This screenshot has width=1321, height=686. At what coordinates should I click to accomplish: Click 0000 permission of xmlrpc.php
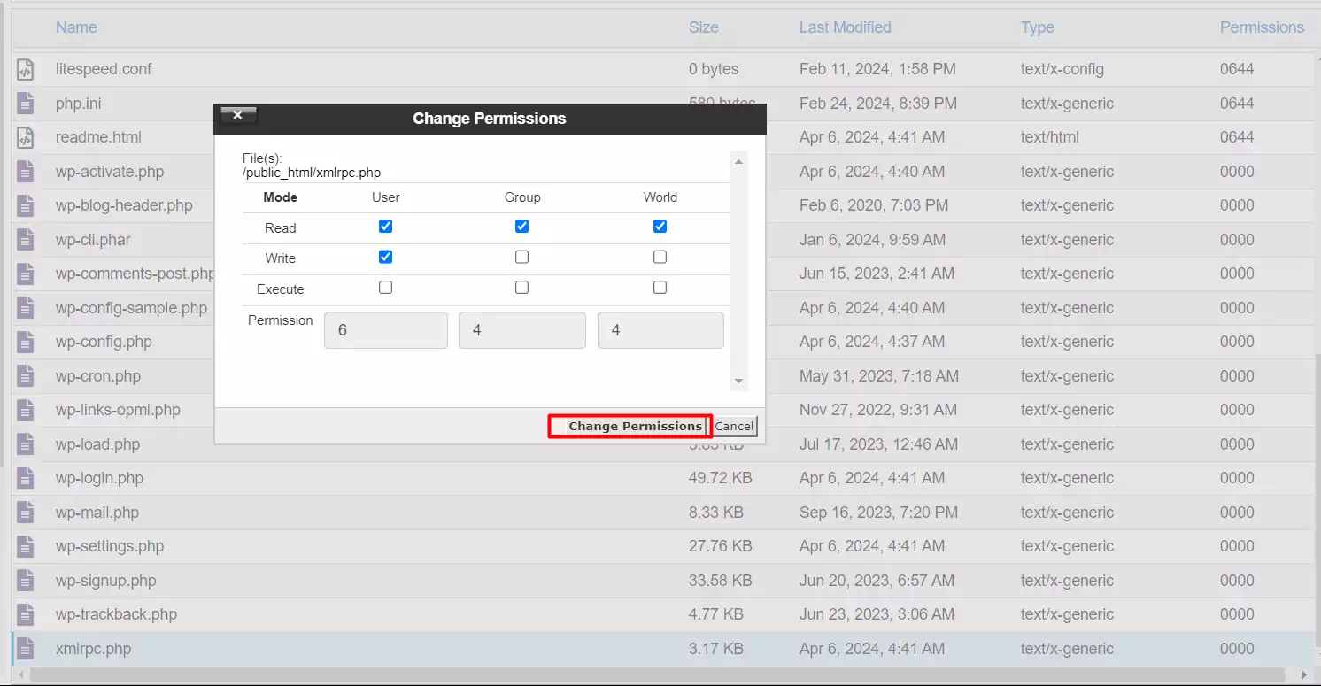(1237, 649)
